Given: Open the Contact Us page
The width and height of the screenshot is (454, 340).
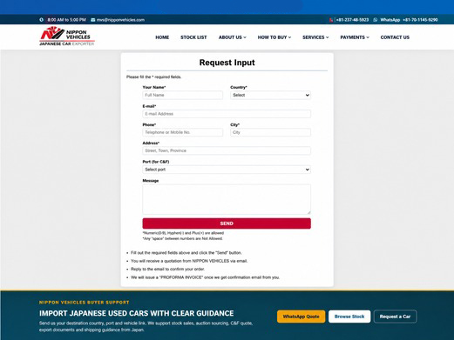Looking at the screenshot, I should (395, 37).
